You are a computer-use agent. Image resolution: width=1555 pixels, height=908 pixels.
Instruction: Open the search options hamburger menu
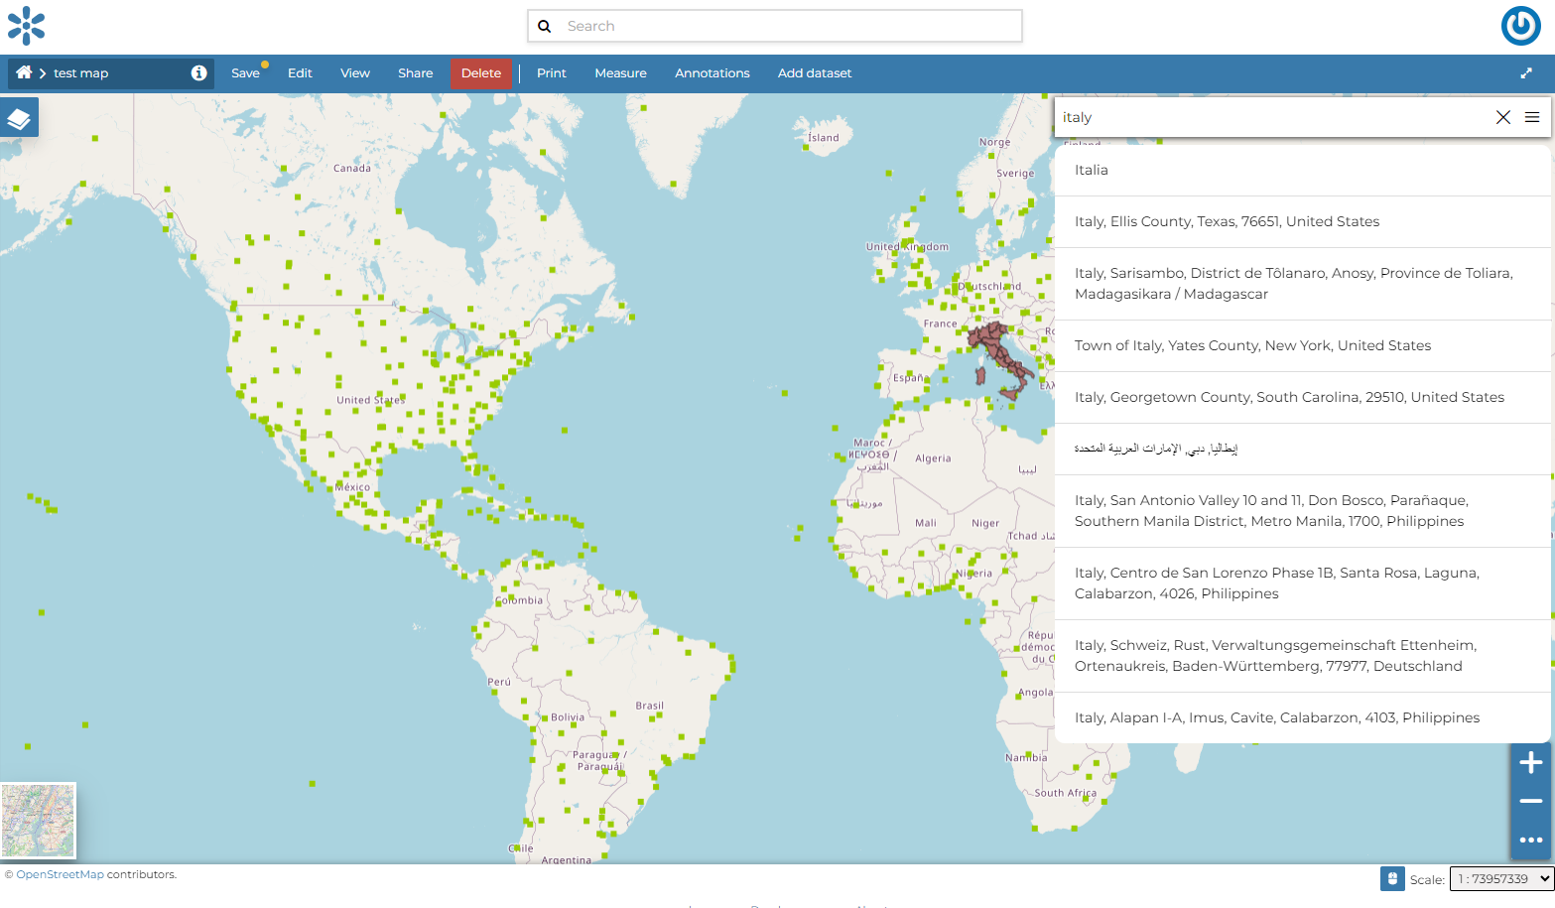(x=1532, y=117)
